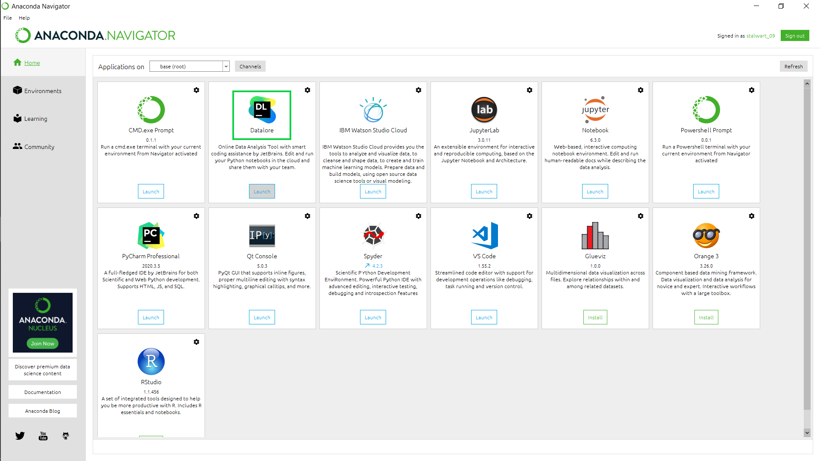Launch JupyterLab

[484, 191]
